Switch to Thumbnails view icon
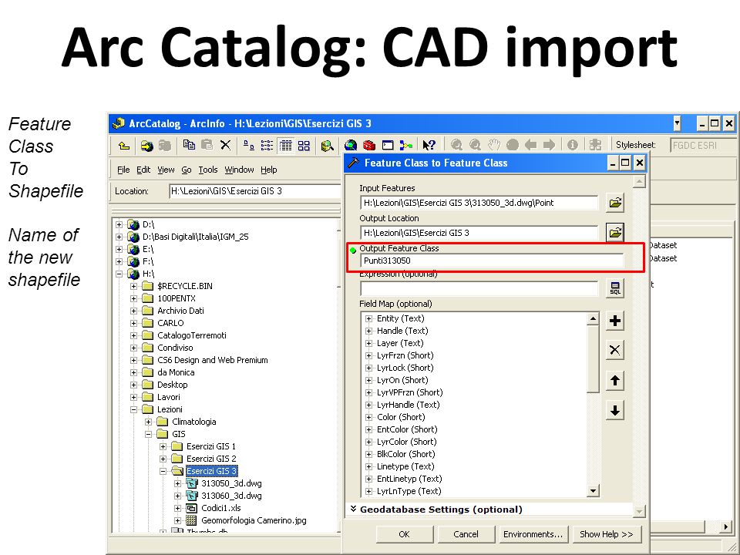 point(304,145)
